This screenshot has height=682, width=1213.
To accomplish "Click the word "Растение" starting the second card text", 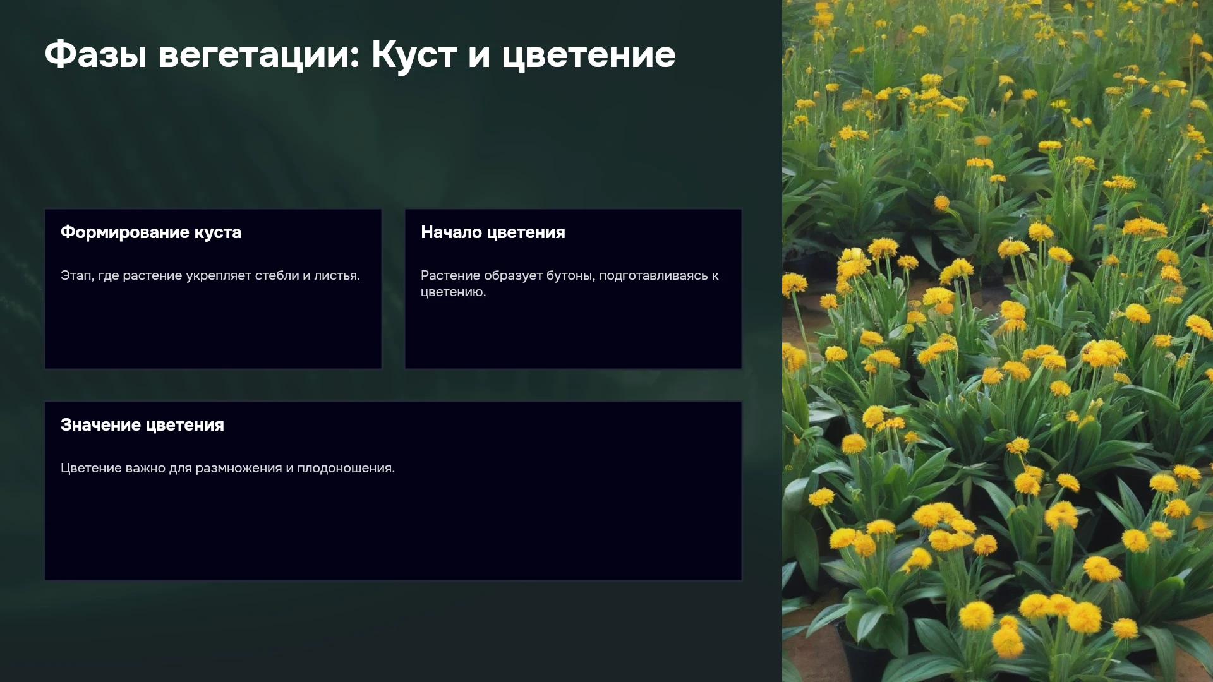I will [450, 276].
